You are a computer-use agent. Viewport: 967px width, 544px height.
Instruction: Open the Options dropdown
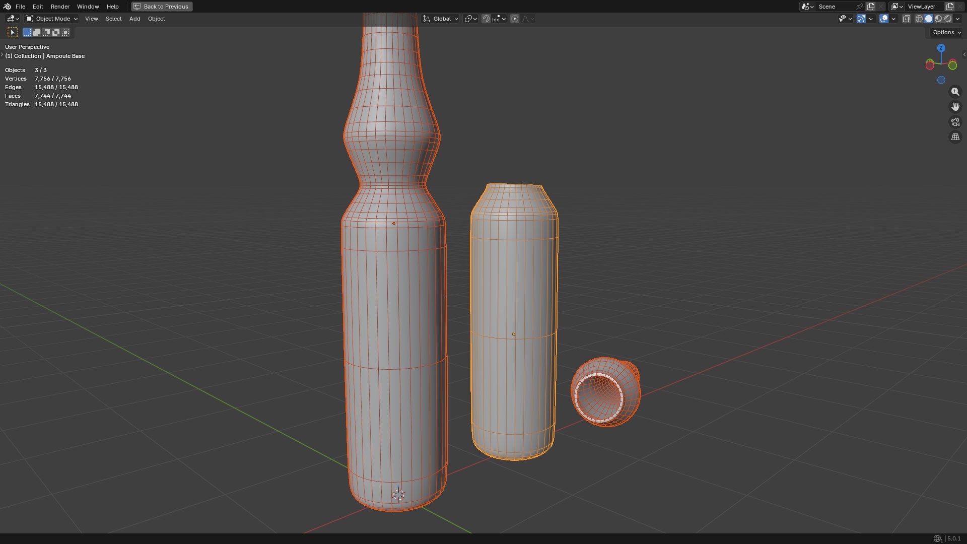click(x=946, y=32)
